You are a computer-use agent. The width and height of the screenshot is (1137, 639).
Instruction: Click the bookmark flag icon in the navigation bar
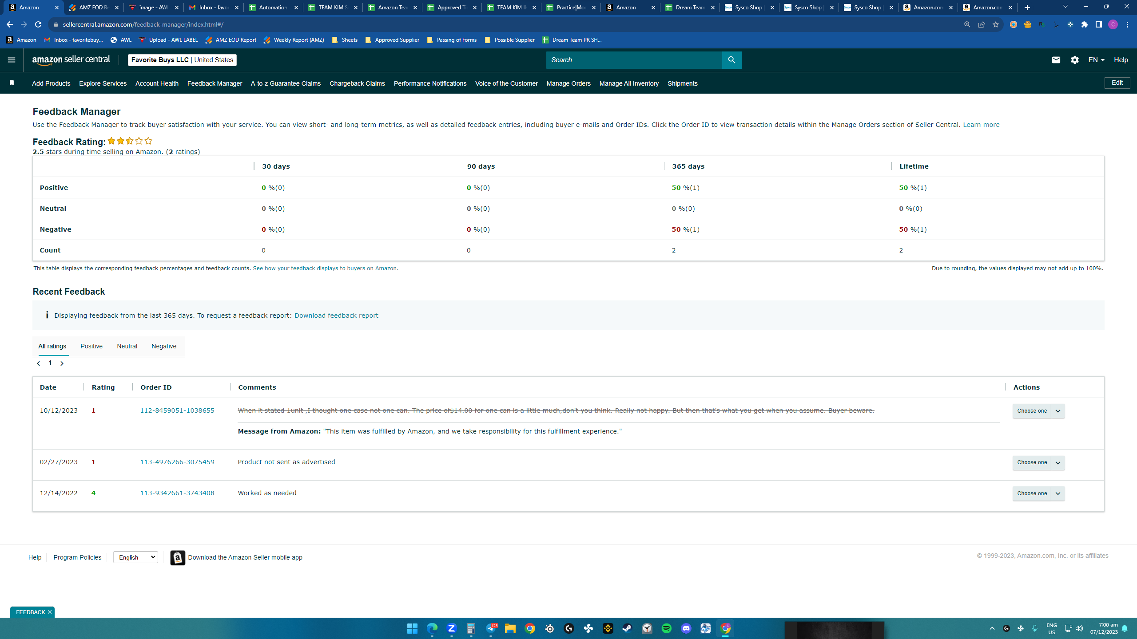pyautogui.click(x=12, y=83)
